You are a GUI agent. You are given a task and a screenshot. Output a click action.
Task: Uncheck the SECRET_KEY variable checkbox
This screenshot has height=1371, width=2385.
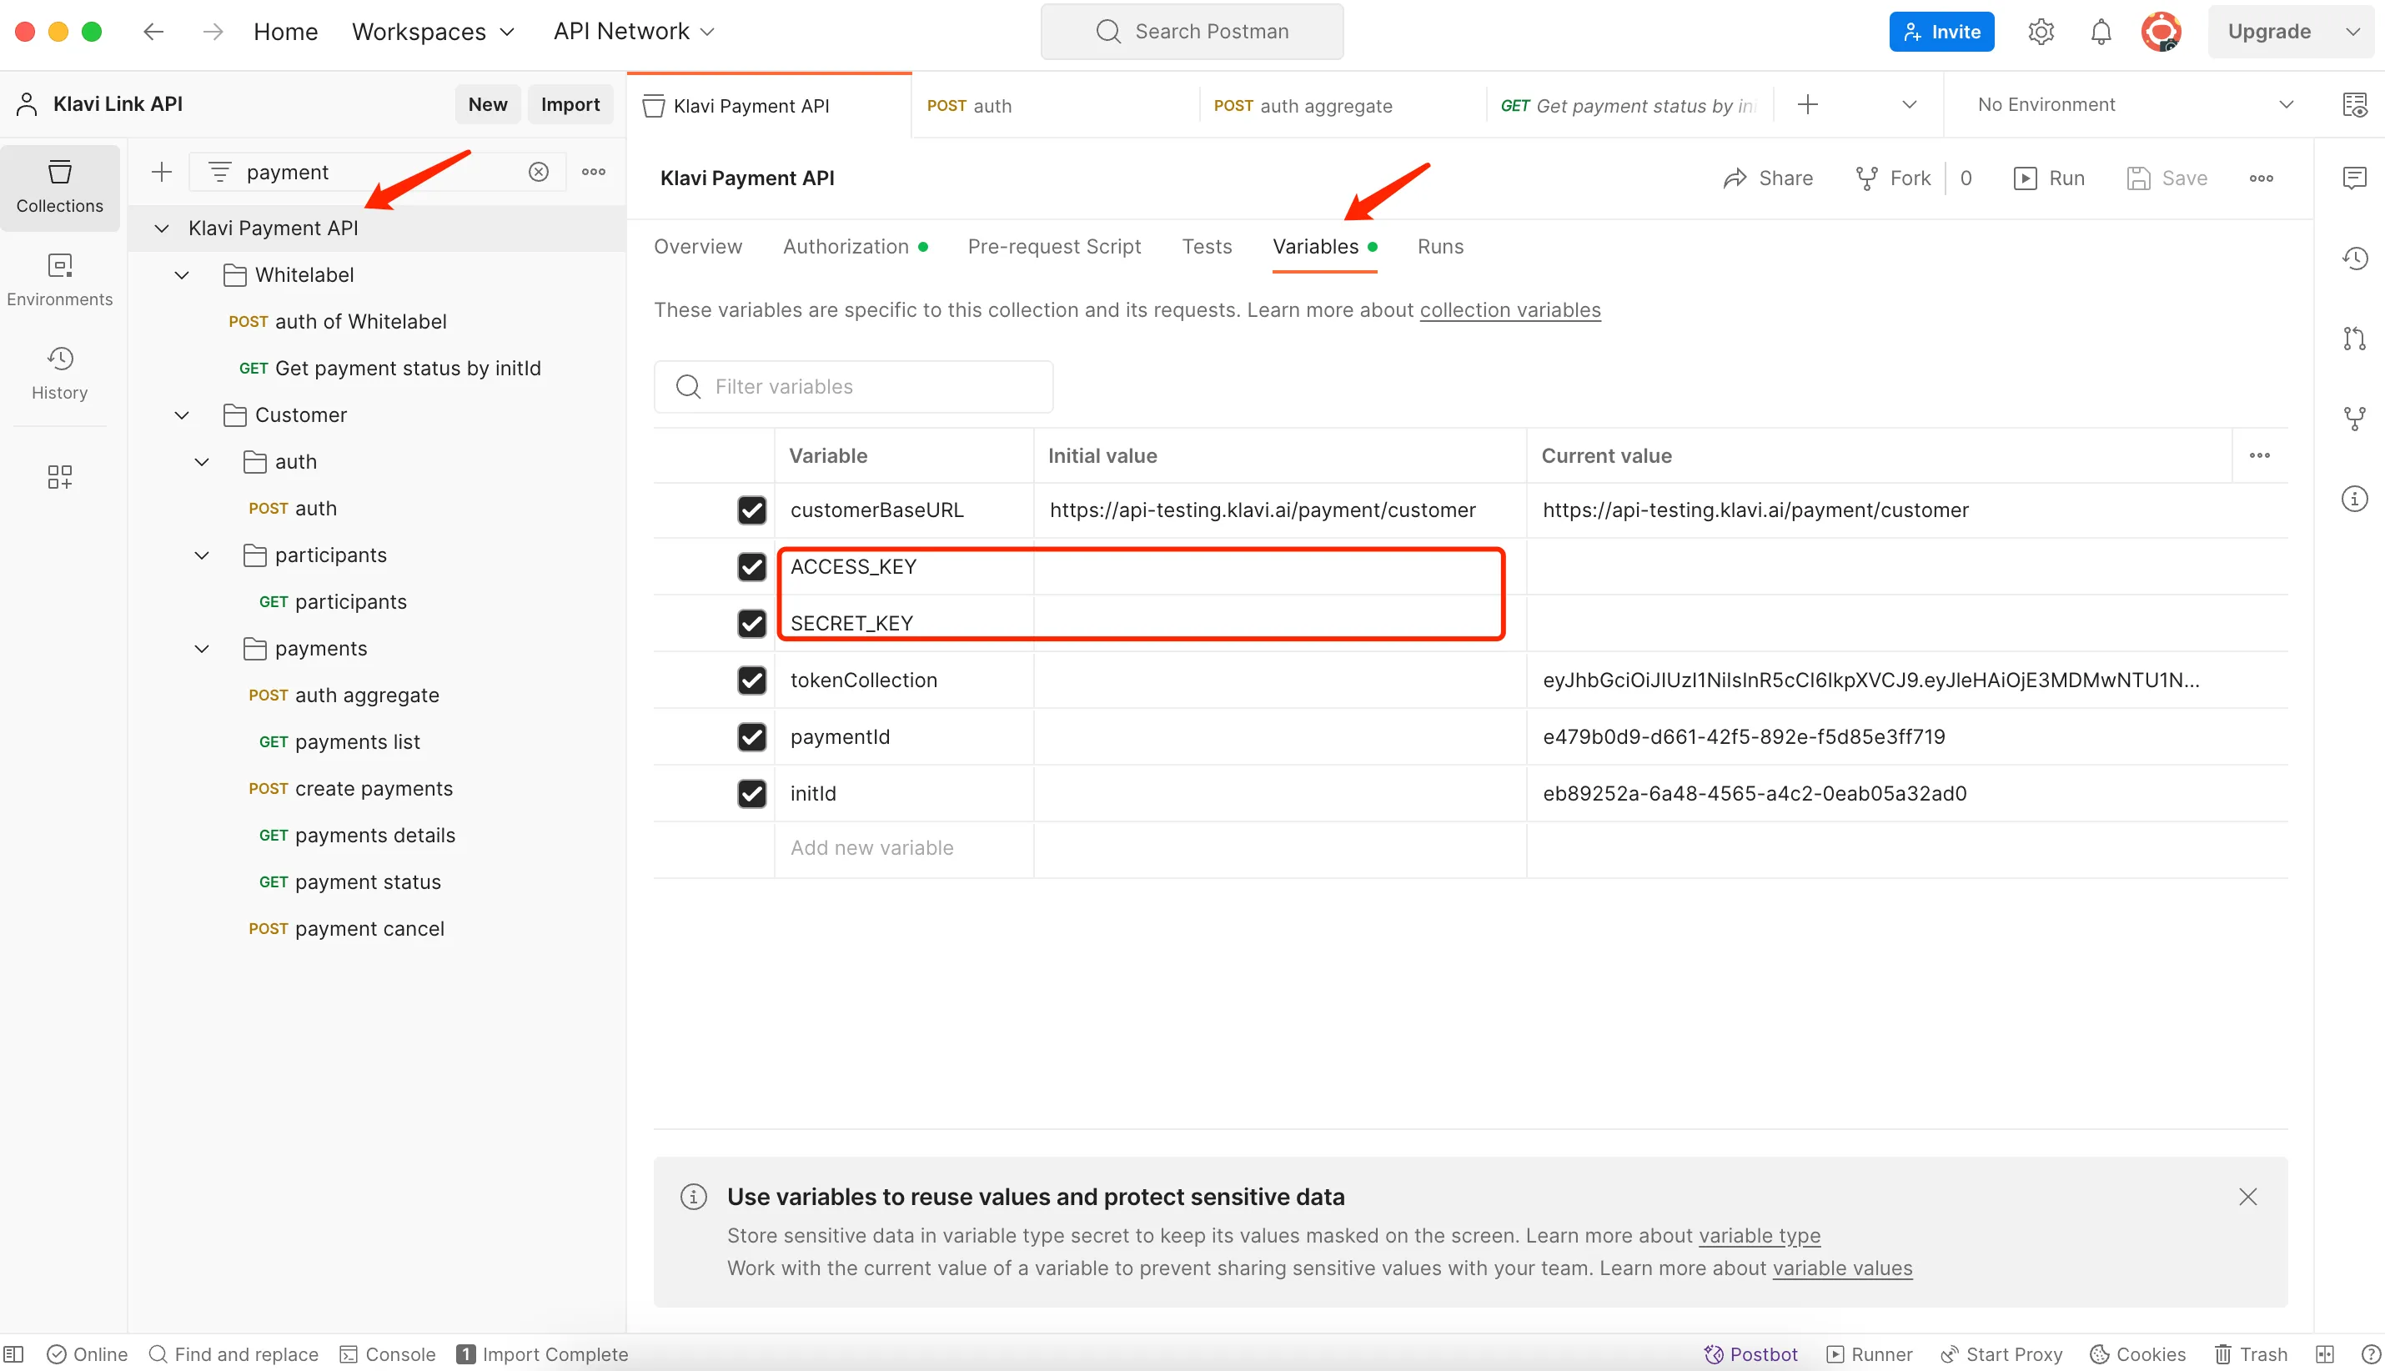[751, 623]
